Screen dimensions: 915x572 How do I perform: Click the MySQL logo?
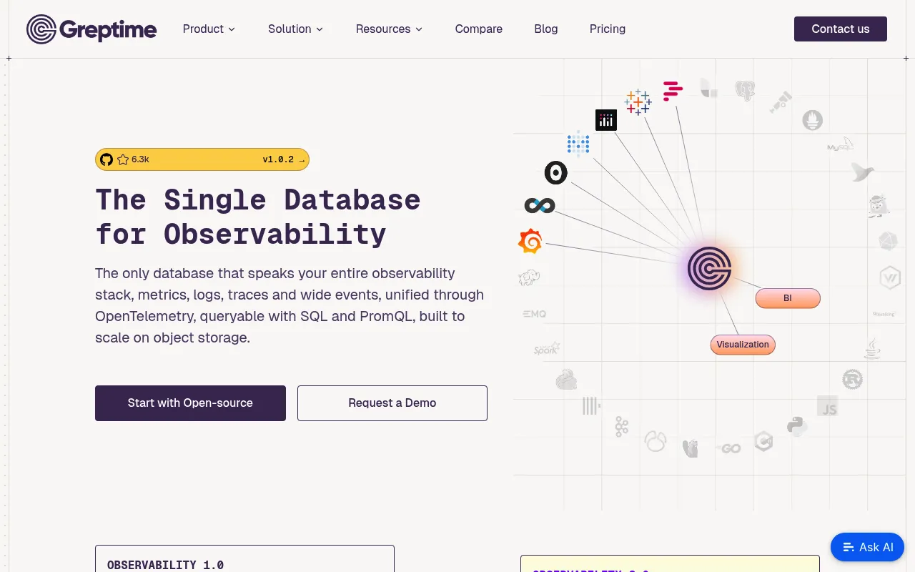coord(841,145)
